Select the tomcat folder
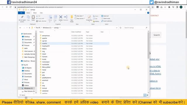This screenshot has width=187, height=105. click(x=44, y=88)
